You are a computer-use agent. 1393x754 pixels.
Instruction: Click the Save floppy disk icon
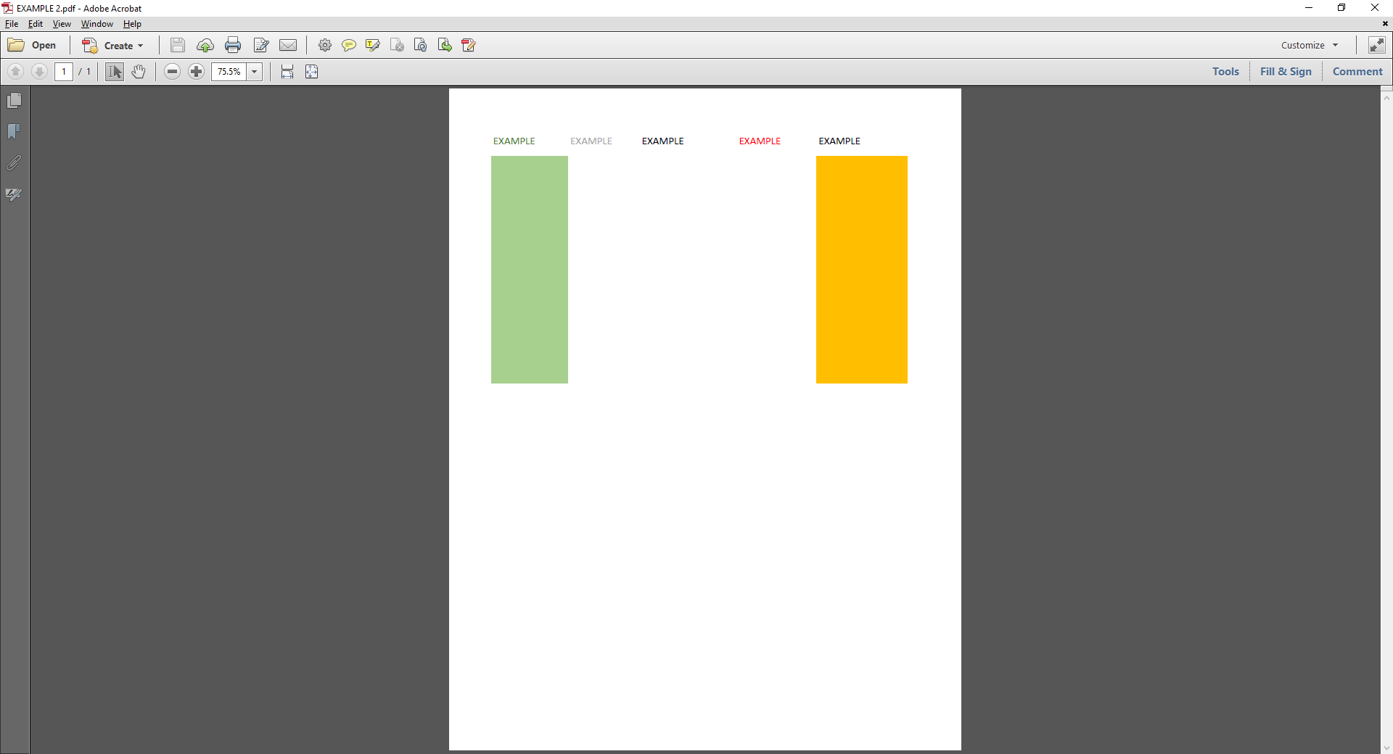pyautogui.click(x=178, y=45)
